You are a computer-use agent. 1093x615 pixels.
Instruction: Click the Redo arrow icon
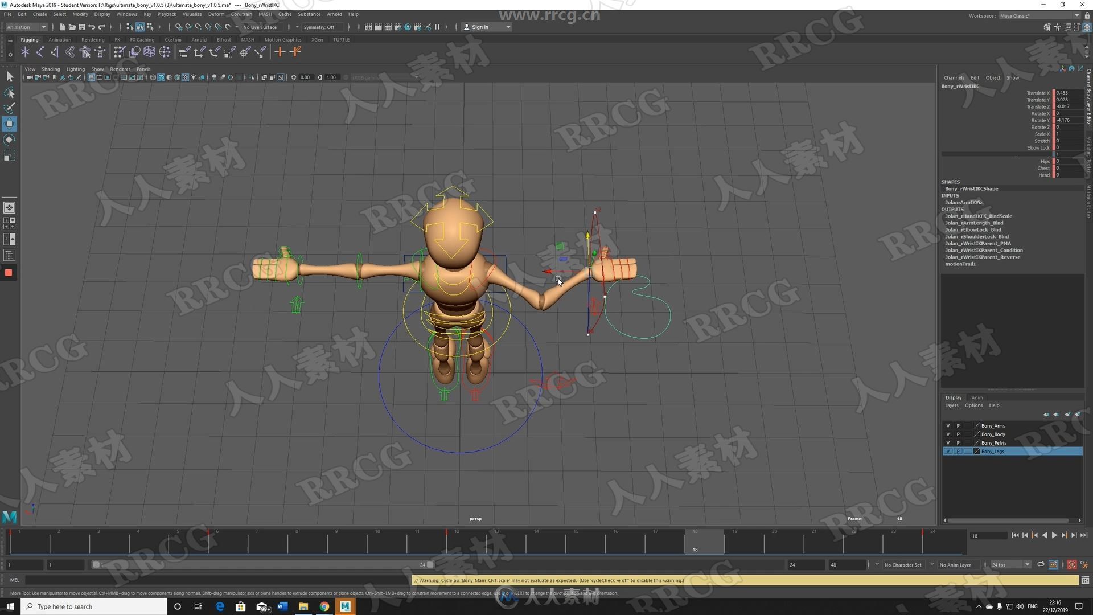pos(102,27)
